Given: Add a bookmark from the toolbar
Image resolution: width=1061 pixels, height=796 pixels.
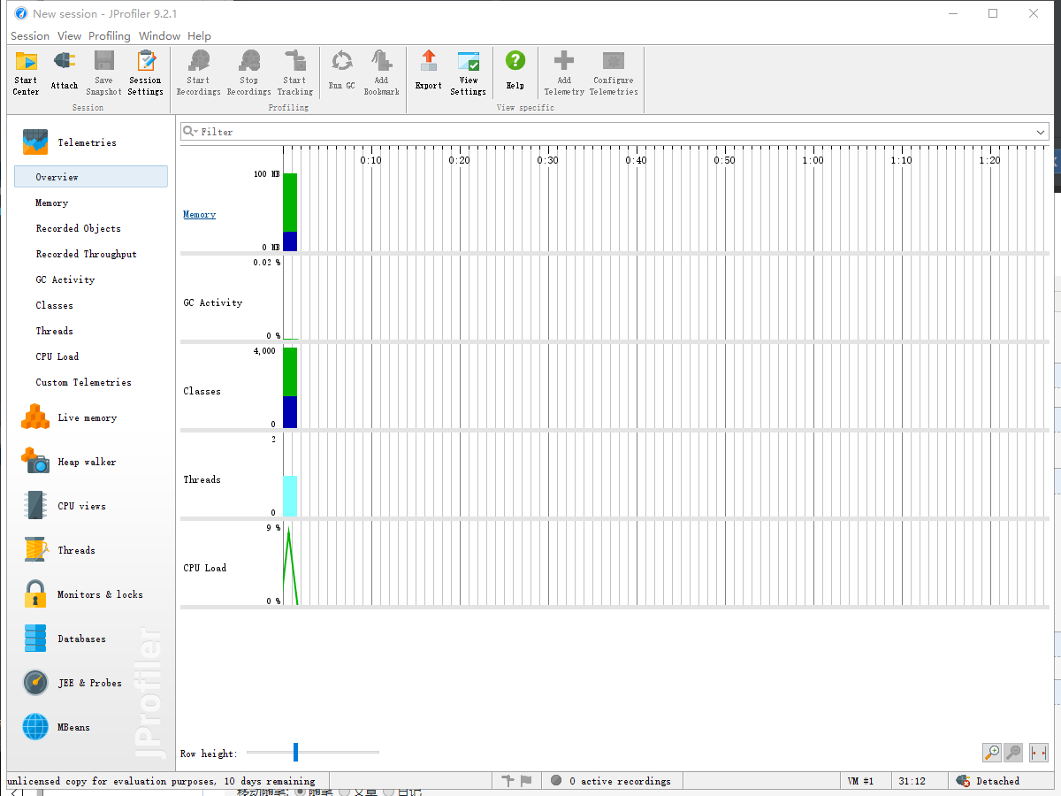Looking at the screenshot, I should [381, 73].
